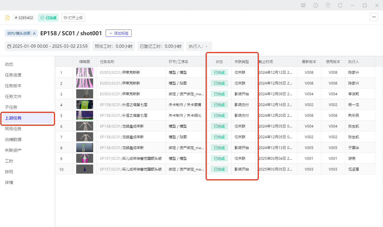Open the three-dot more options menu
This screenshot has width=383, height=227.
(x=374, y=17)
